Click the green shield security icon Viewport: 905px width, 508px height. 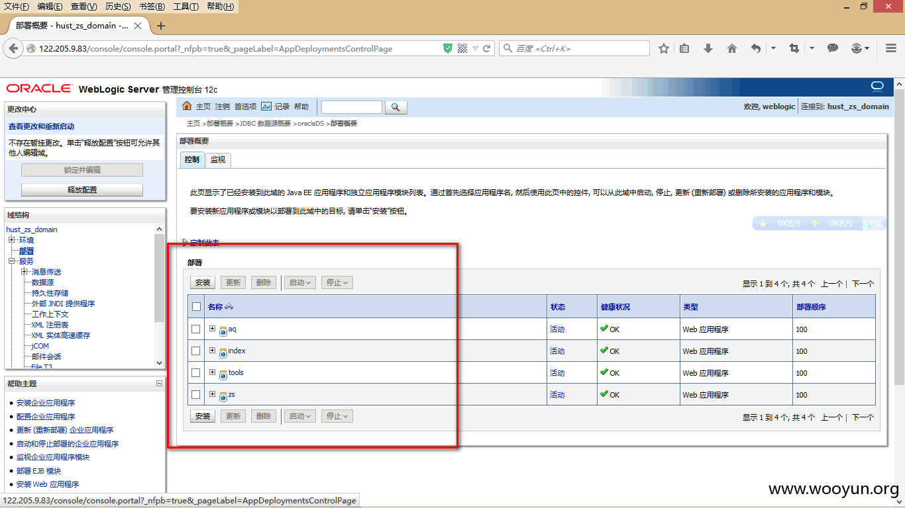tap(448, 48)
